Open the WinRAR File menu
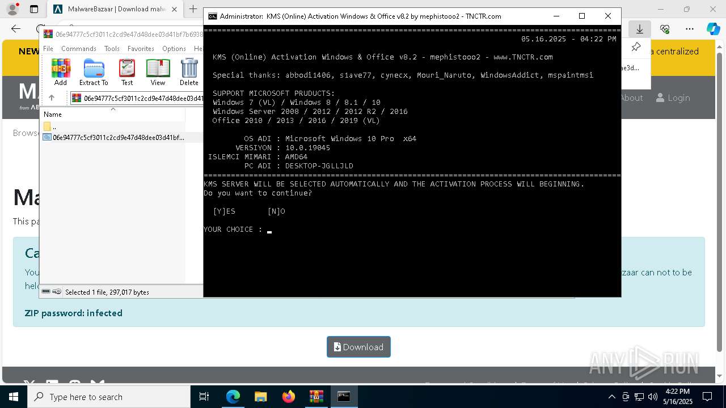726x408 pixels. coord(48,49)
